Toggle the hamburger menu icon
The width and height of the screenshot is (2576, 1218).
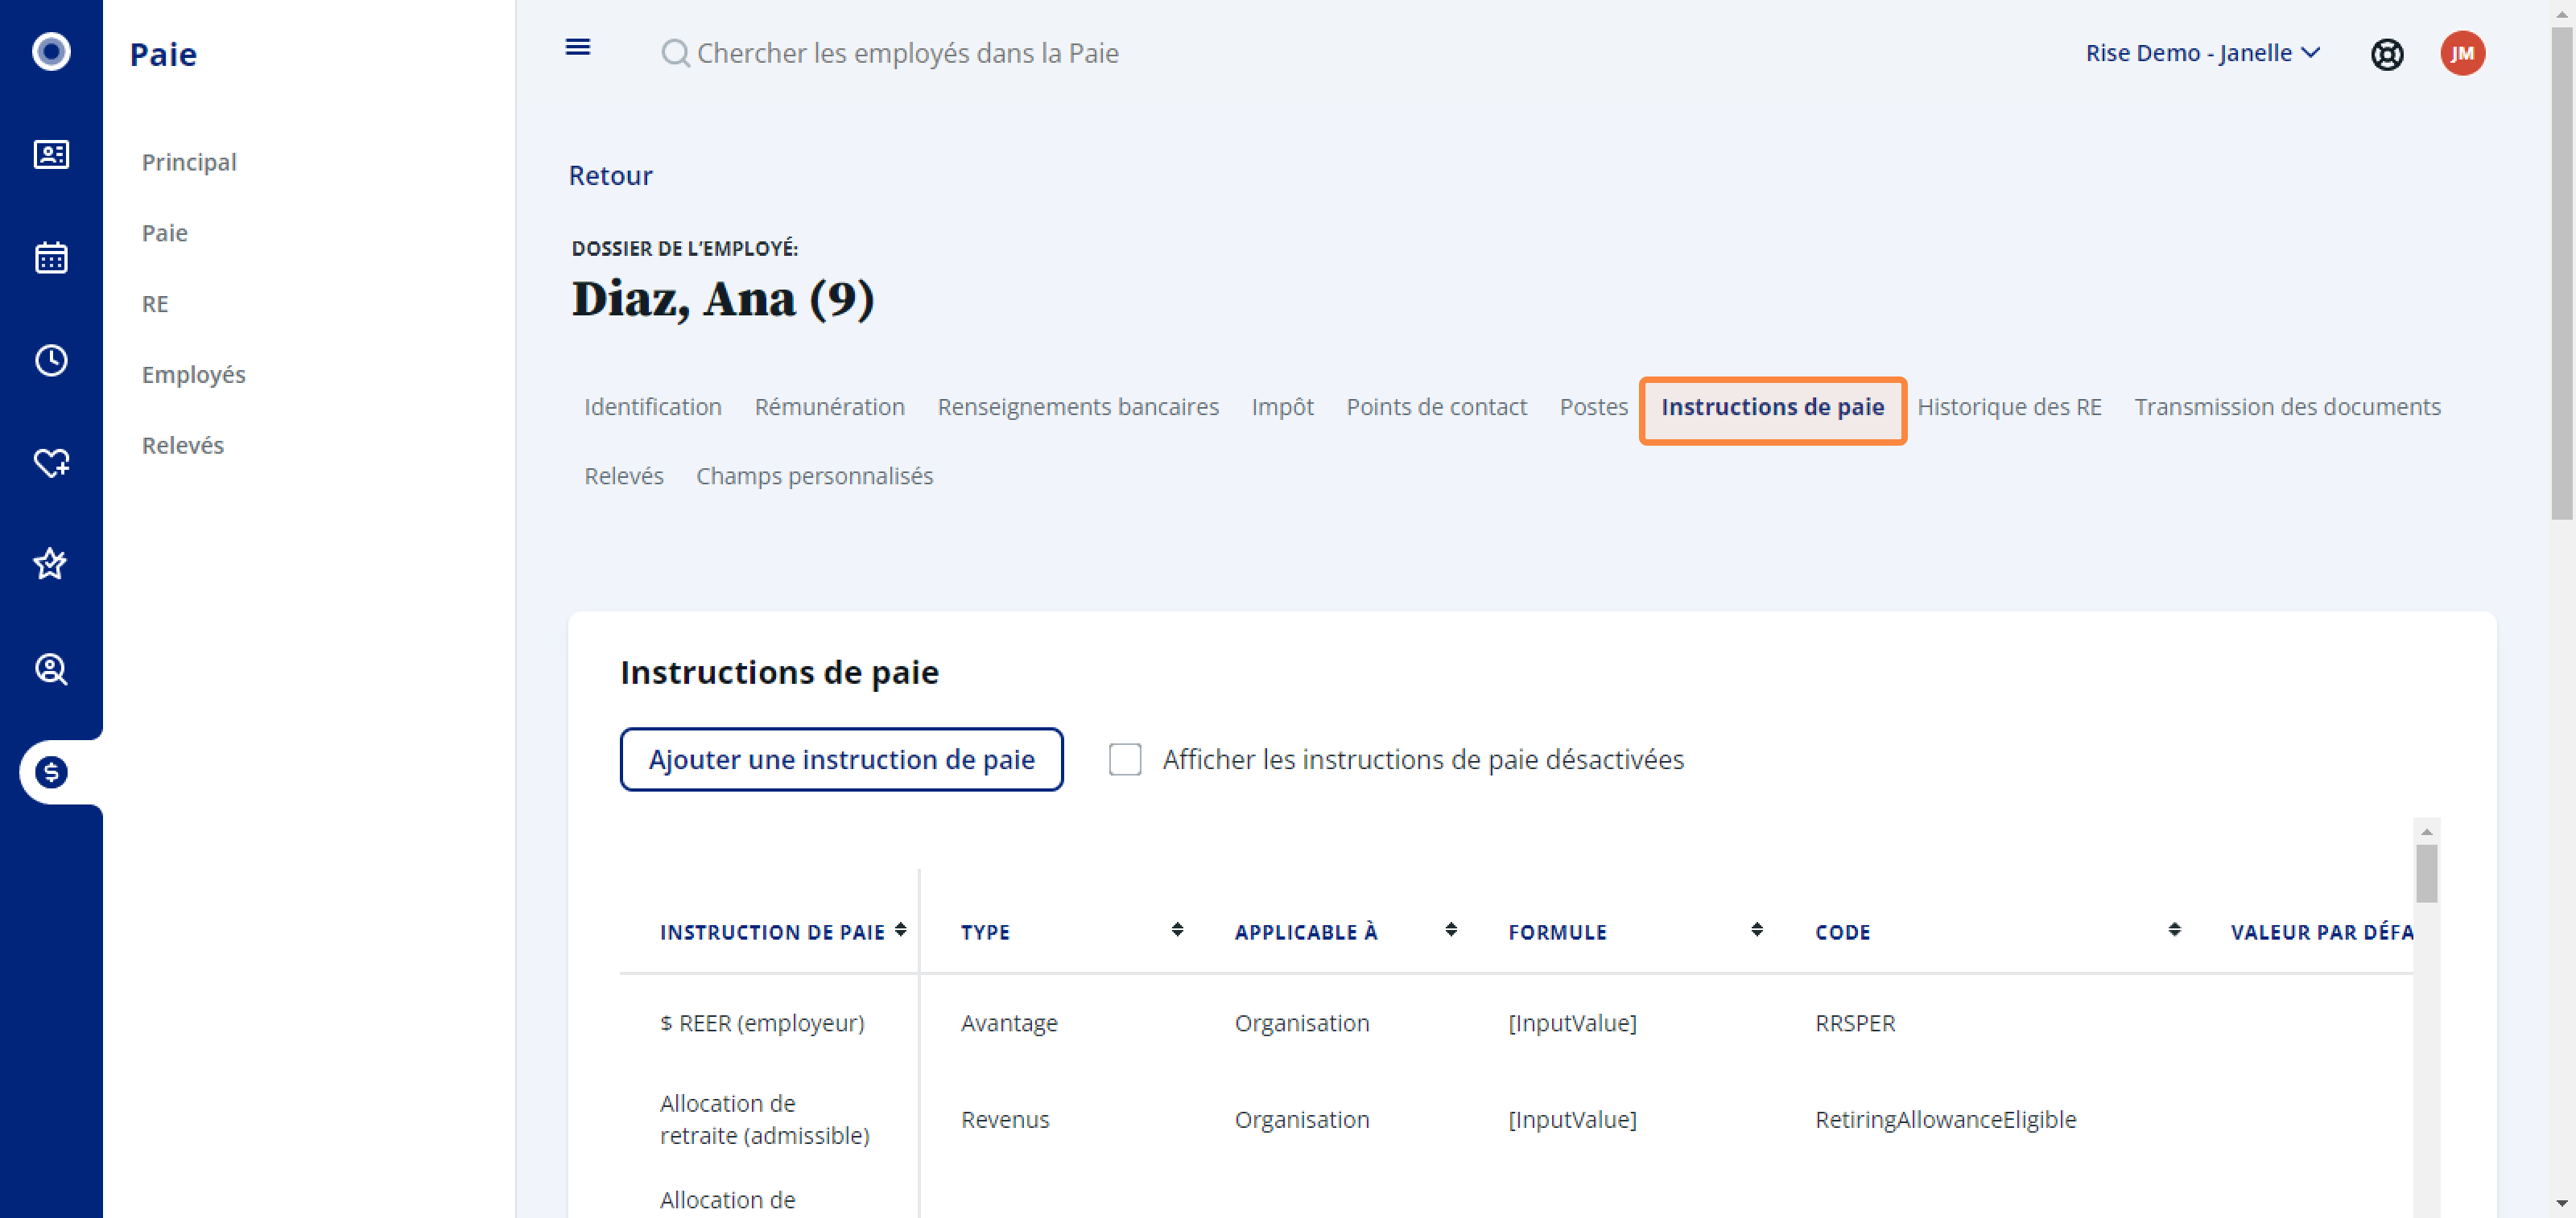[578, 47]
